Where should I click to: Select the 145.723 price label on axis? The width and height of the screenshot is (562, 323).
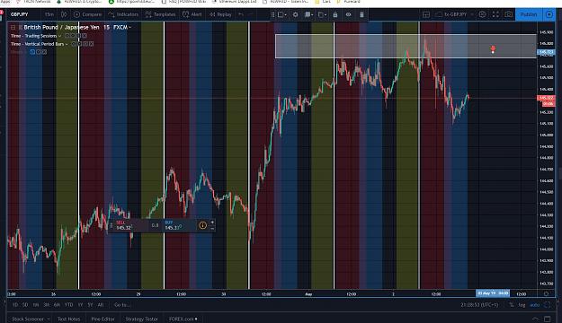(546, 52)
